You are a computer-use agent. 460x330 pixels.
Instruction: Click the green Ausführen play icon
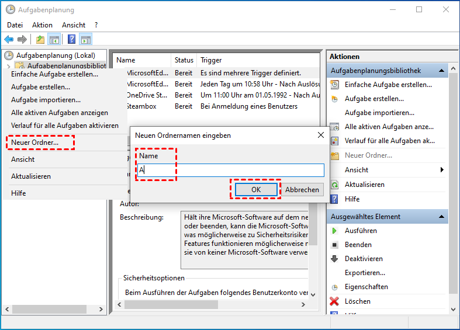[334, 231]
